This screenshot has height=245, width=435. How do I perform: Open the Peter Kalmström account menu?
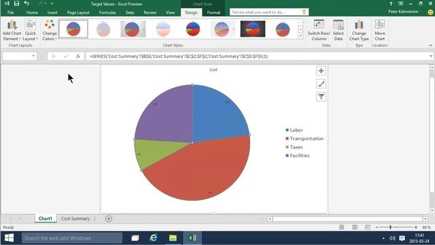click(404, 12)
